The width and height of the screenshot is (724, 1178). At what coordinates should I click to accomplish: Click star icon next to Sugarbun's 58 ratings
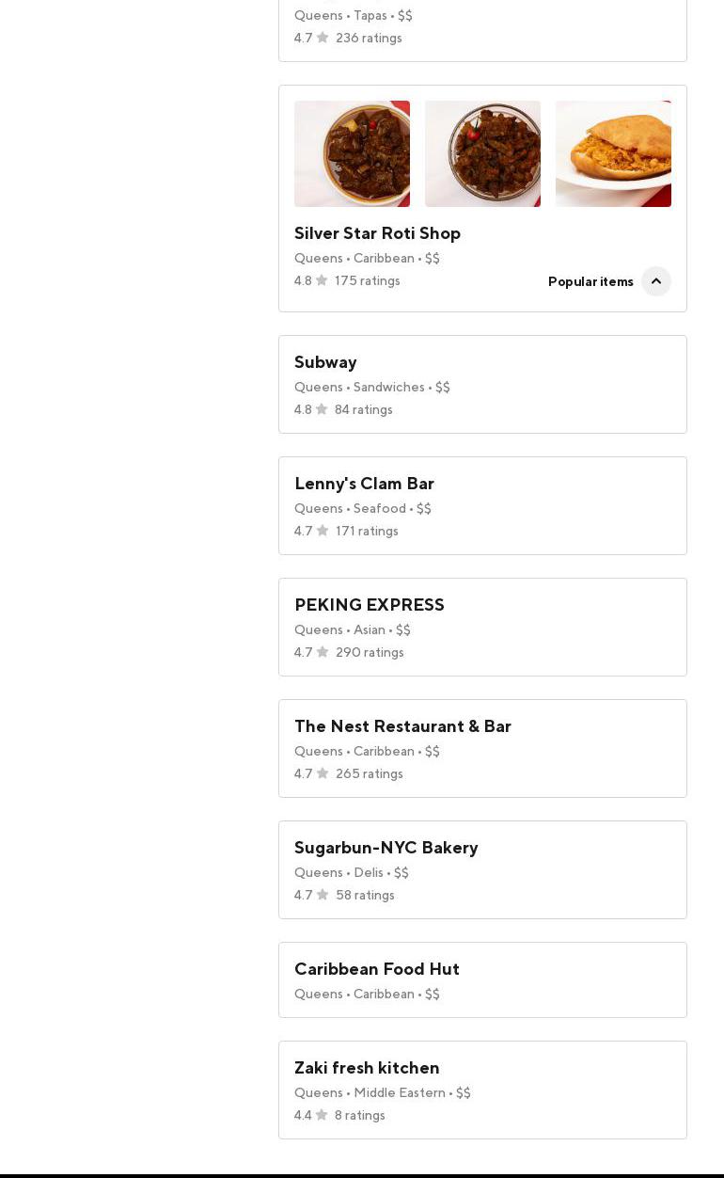323,895
